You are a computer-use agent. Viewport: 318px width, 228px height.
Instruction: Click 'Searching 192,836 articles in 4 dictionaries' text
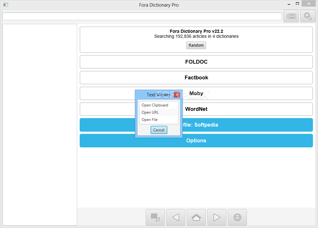(196, 37)
